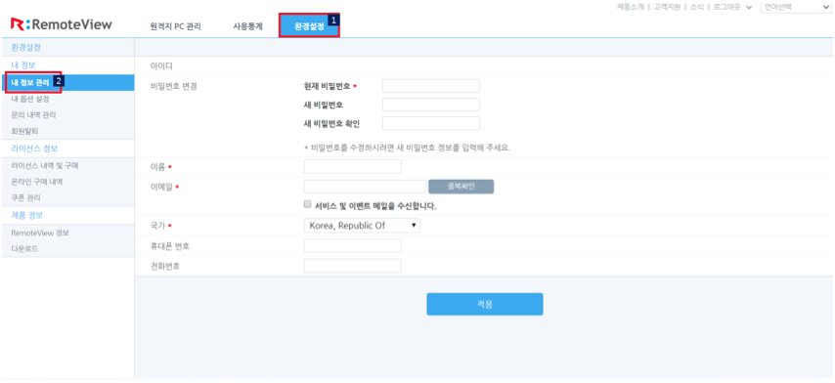Click the 중복확인 button
The width and height of the screenshot is (835, 383).
point(461,187)
